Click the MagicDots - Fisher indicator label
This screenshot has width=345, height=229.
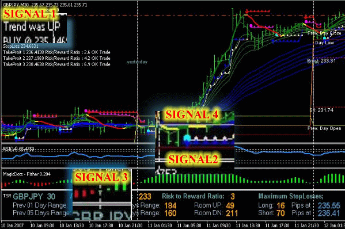click(26, 174)
